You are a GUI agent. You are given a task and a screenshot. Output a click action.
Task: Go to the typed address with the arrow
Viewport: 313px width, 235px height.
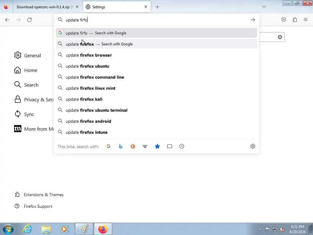253,20
